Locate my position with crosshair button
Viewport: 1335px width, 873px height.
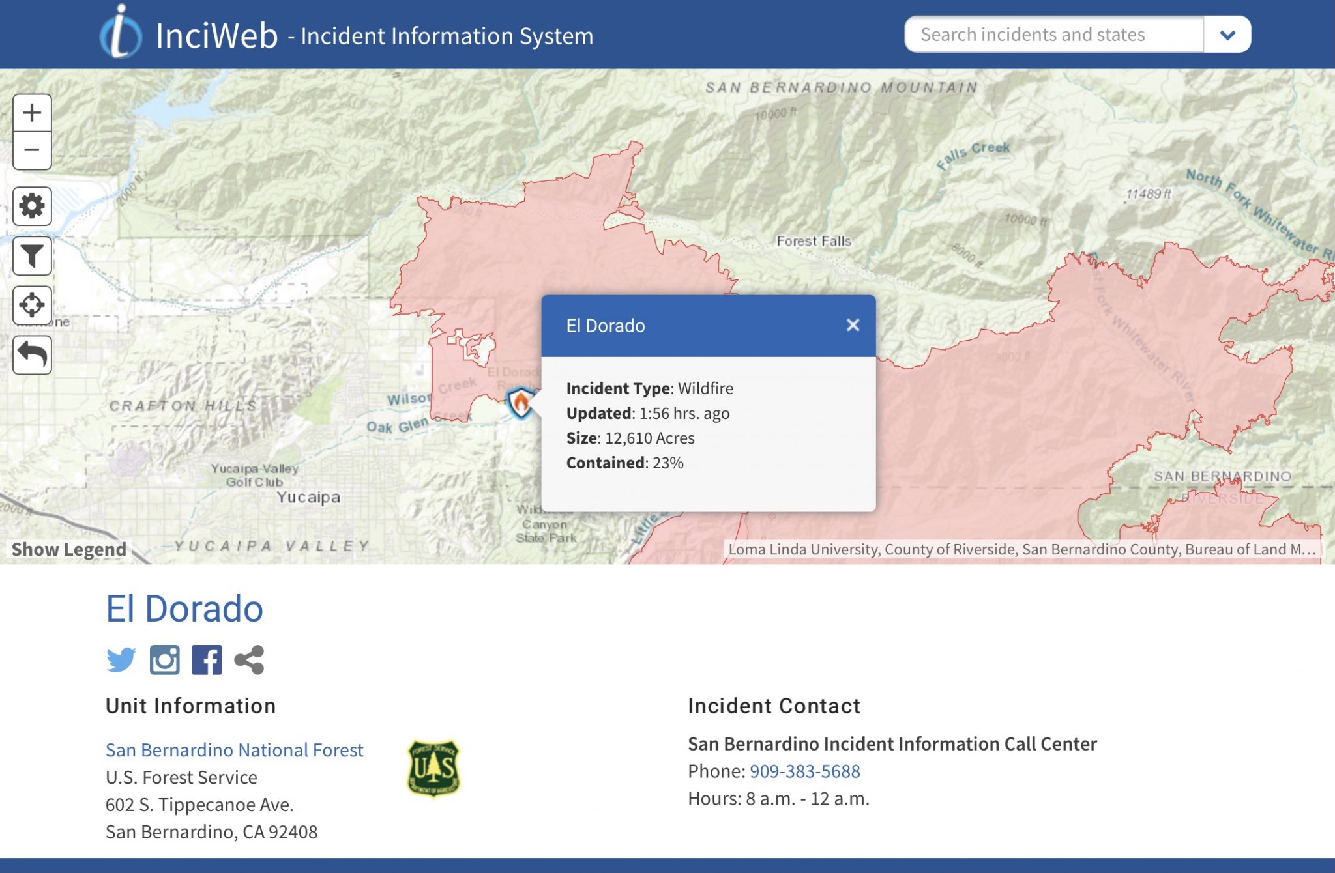click(x=32, y=305)
